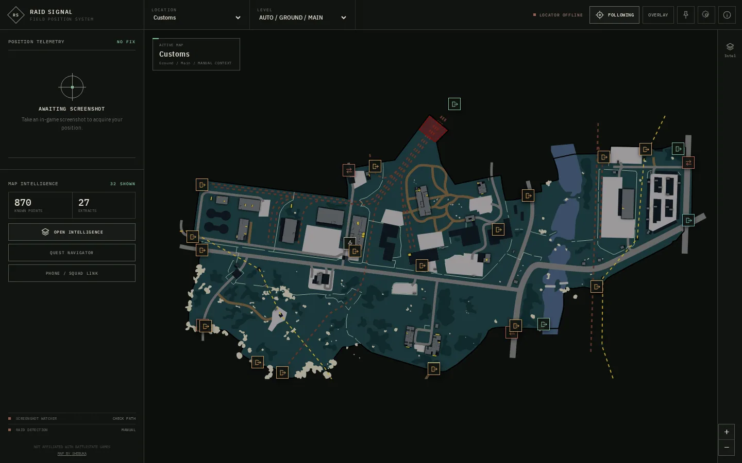Toggle the Overlay mode
The width and height of the screenshot is (742, 463).
(658, 15)
